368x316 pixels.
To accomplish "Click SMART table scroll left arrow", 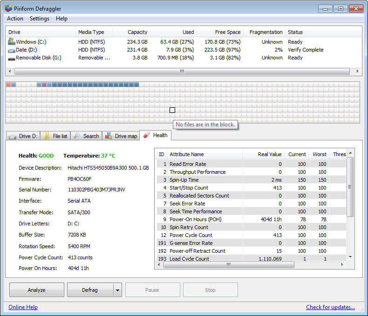I will point(159,264).
